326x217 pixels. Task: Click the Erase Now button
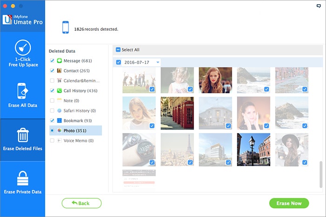click(289, 203)
